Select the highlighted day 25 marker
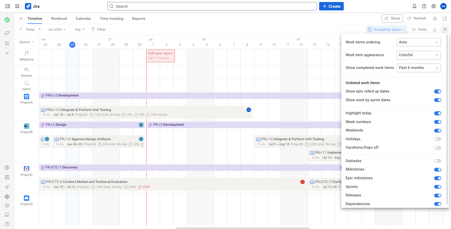This screenshot has height=229, width=451. (x=72, y=45)
